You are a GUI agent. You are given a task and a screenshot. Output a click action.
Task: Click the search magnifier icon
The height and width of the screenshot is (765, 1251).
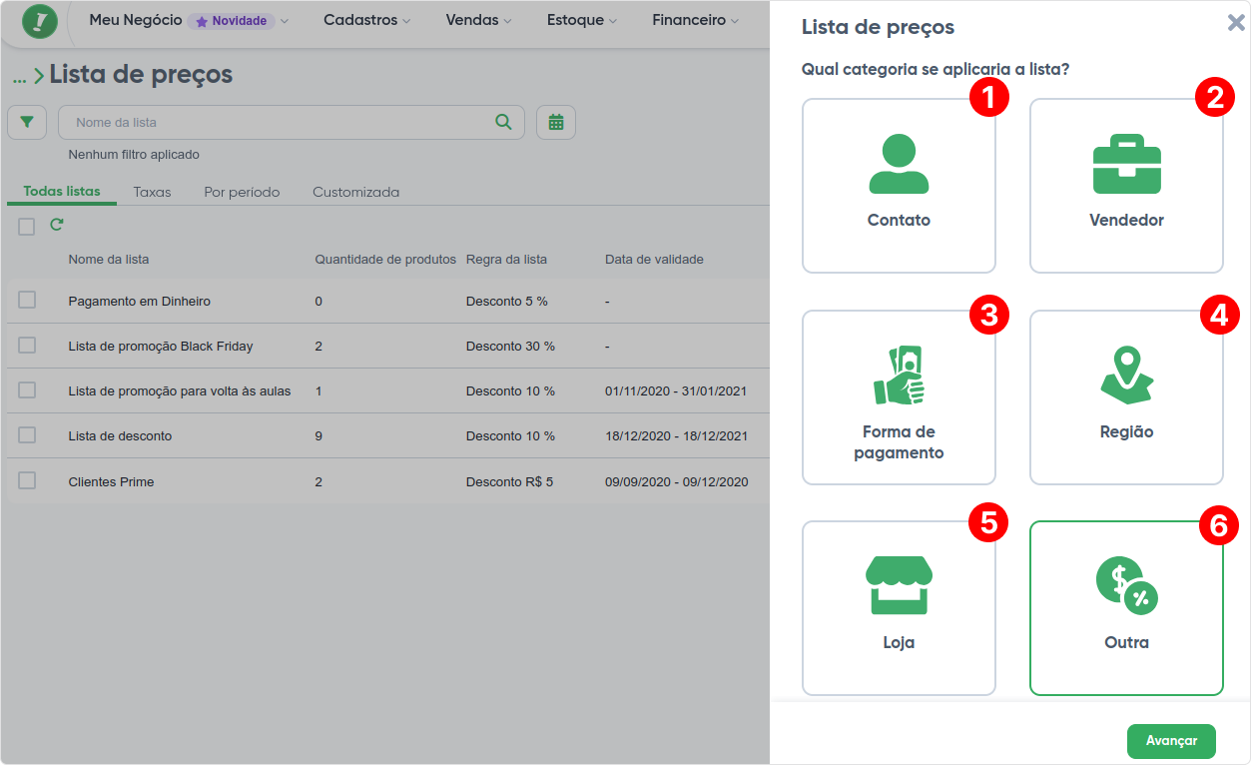503,122
